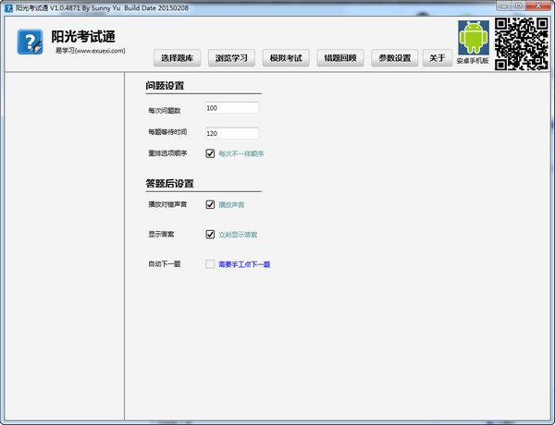
Task: Focus the 每题等待时间 input box
Action: click(x=231, y=133)
